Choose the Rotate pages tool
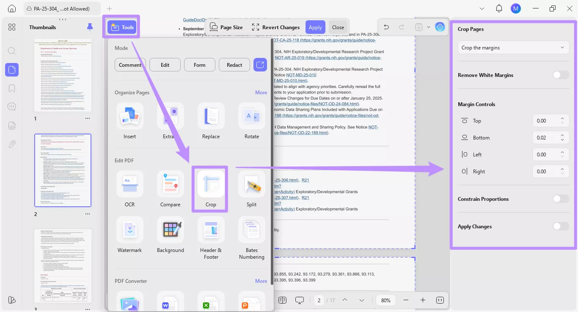Image resolution: width=578 pixels, height=312 pixels. (x=252, y=121)
